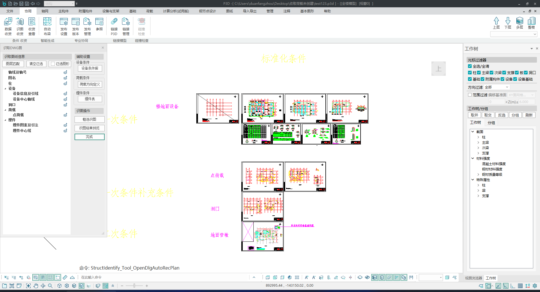Open the 设备与支架 ribbon tab
This screenshot has width=540, height=292.
[111, 11]
